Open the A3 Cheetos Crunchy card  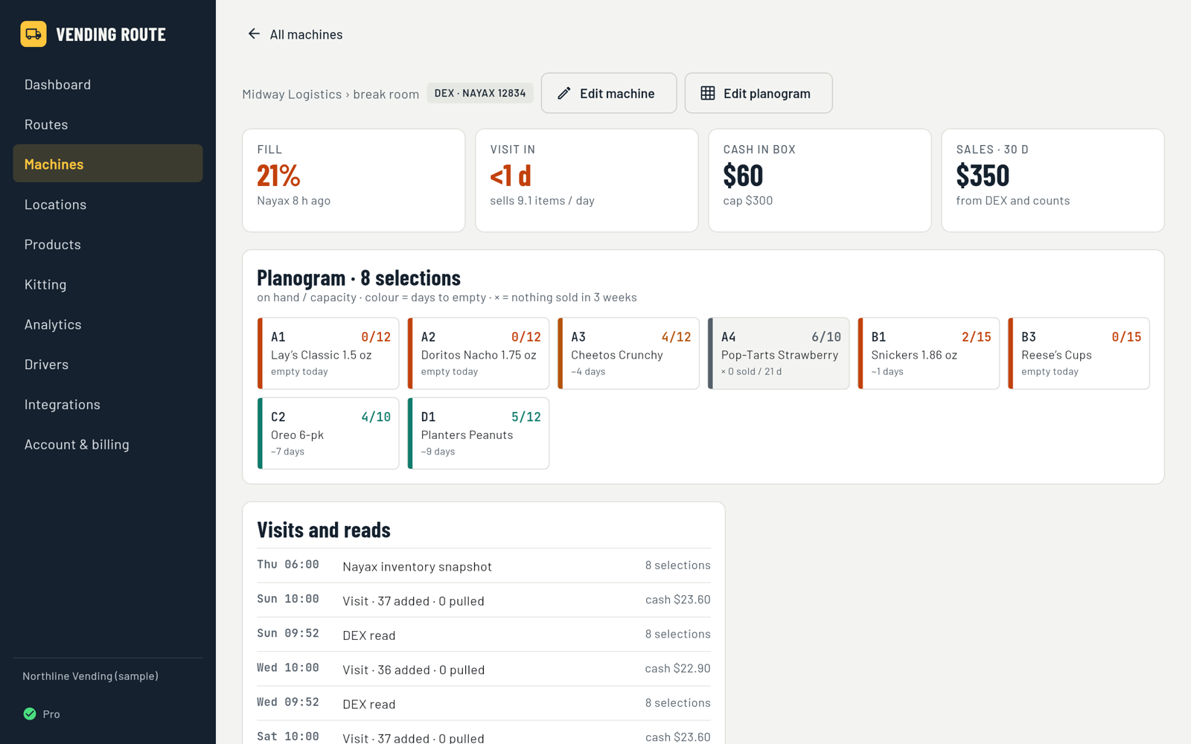(628, 353)
